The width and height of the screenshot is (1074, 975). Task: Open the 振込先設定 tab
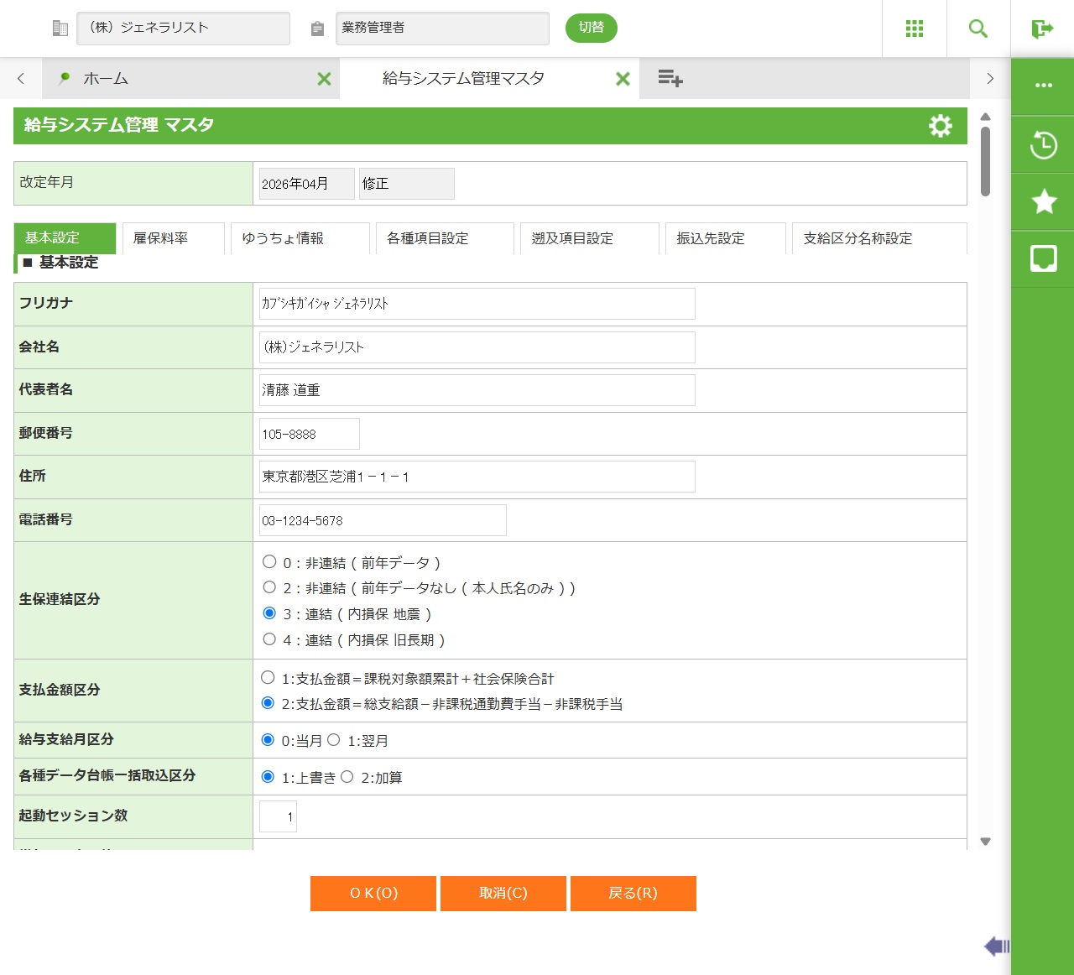coord(725,238)
